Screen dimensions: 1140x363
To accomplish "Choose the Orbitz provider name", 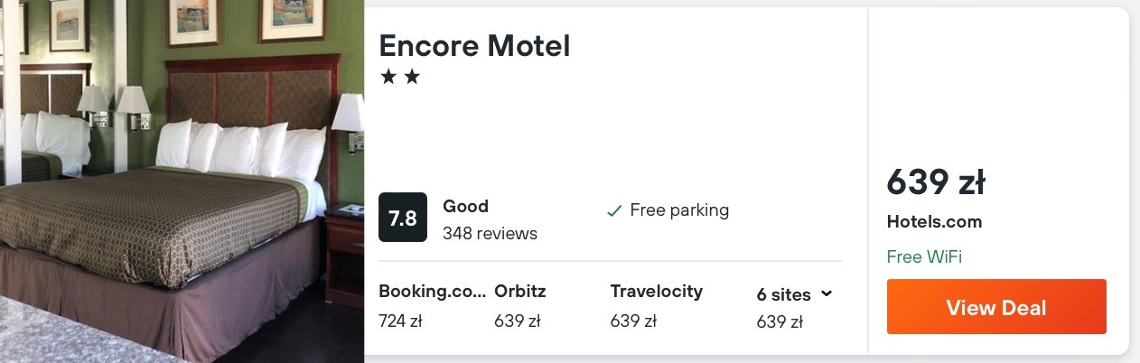I will pyautogui.click(x=520, y=292).
